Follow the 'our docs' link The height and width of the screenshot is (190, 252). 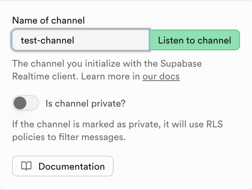tap(161, 76)
